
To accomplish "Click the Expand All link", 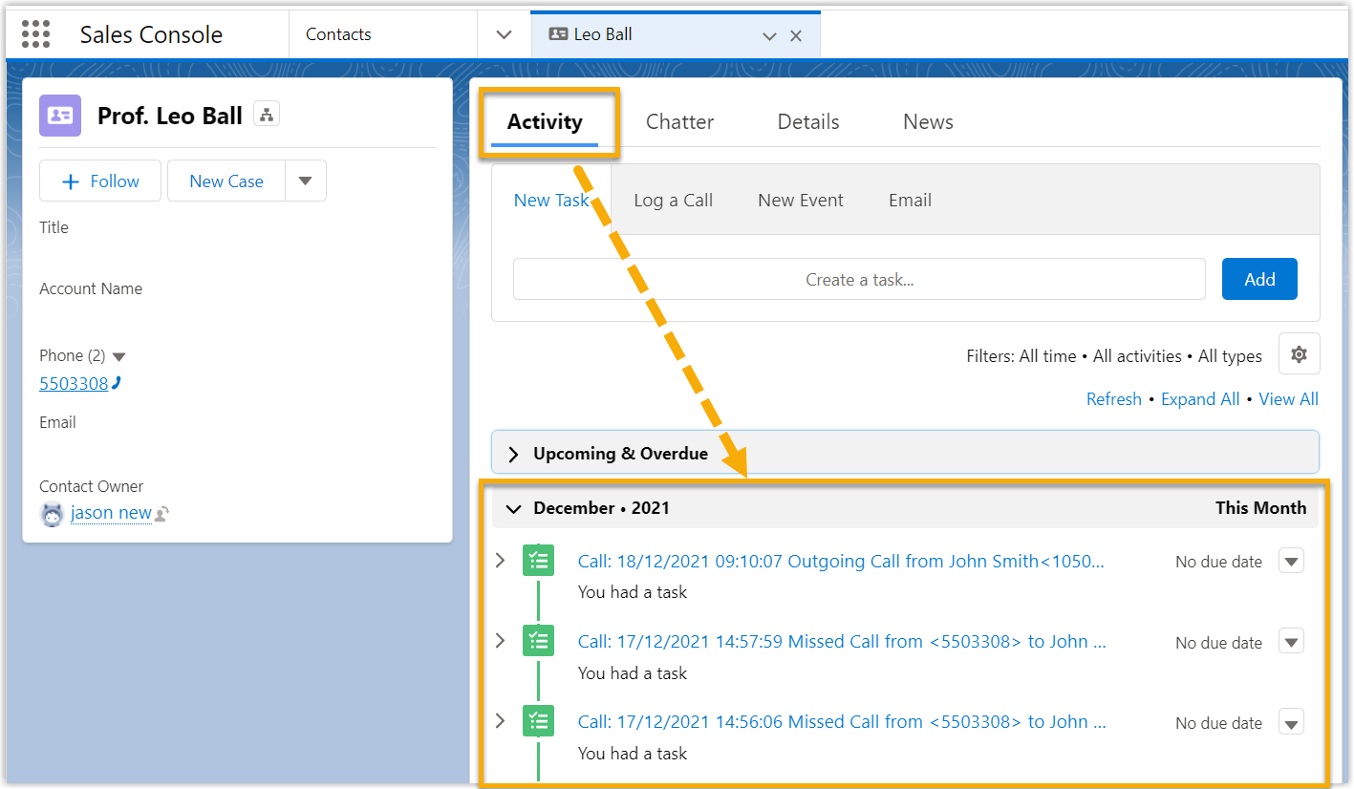I will (x=1199, y=399).
